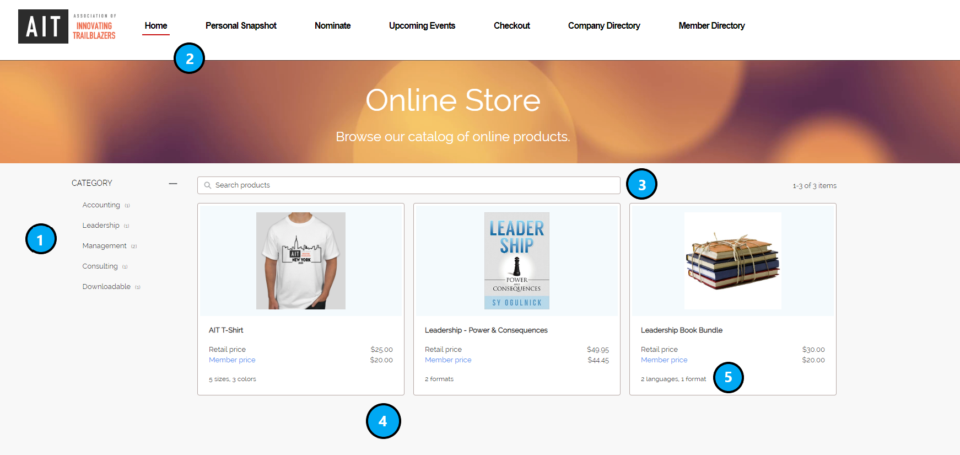Select the Management category filter
960x455 pixels.
tap(105, 246)
